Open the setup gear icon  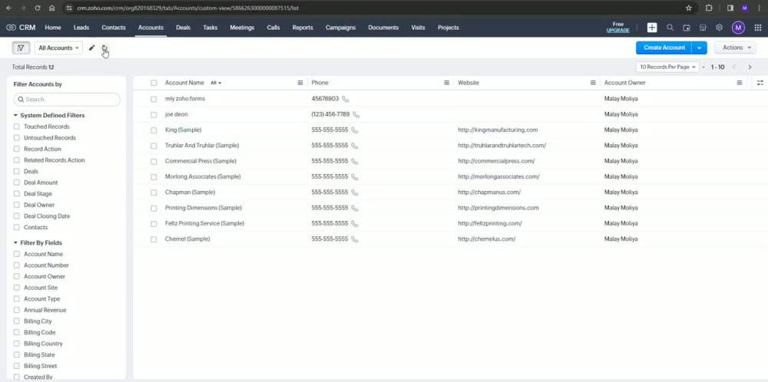719,28
